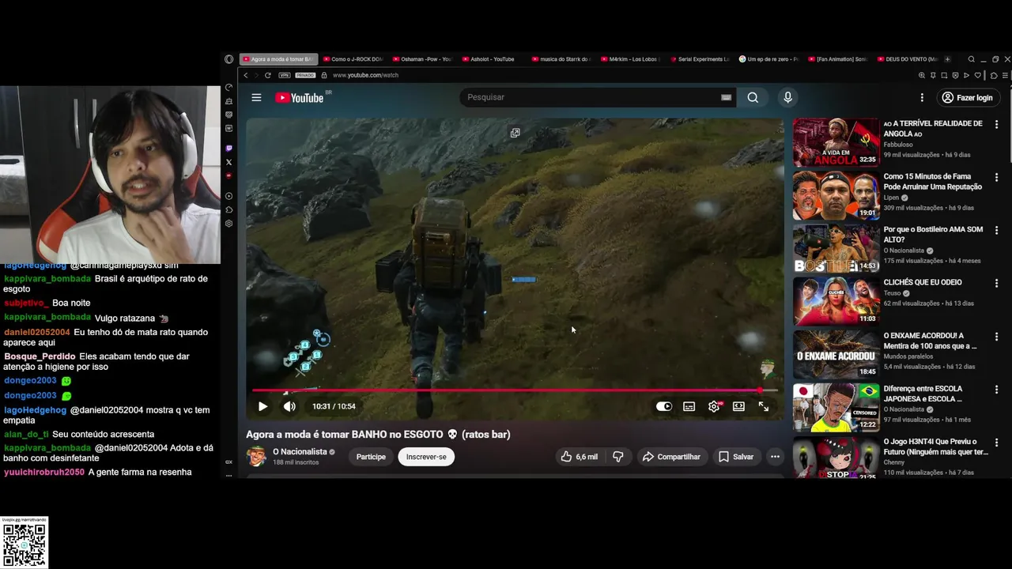Mute the video volume
The image size is (1012, 569).
point(289,406)
